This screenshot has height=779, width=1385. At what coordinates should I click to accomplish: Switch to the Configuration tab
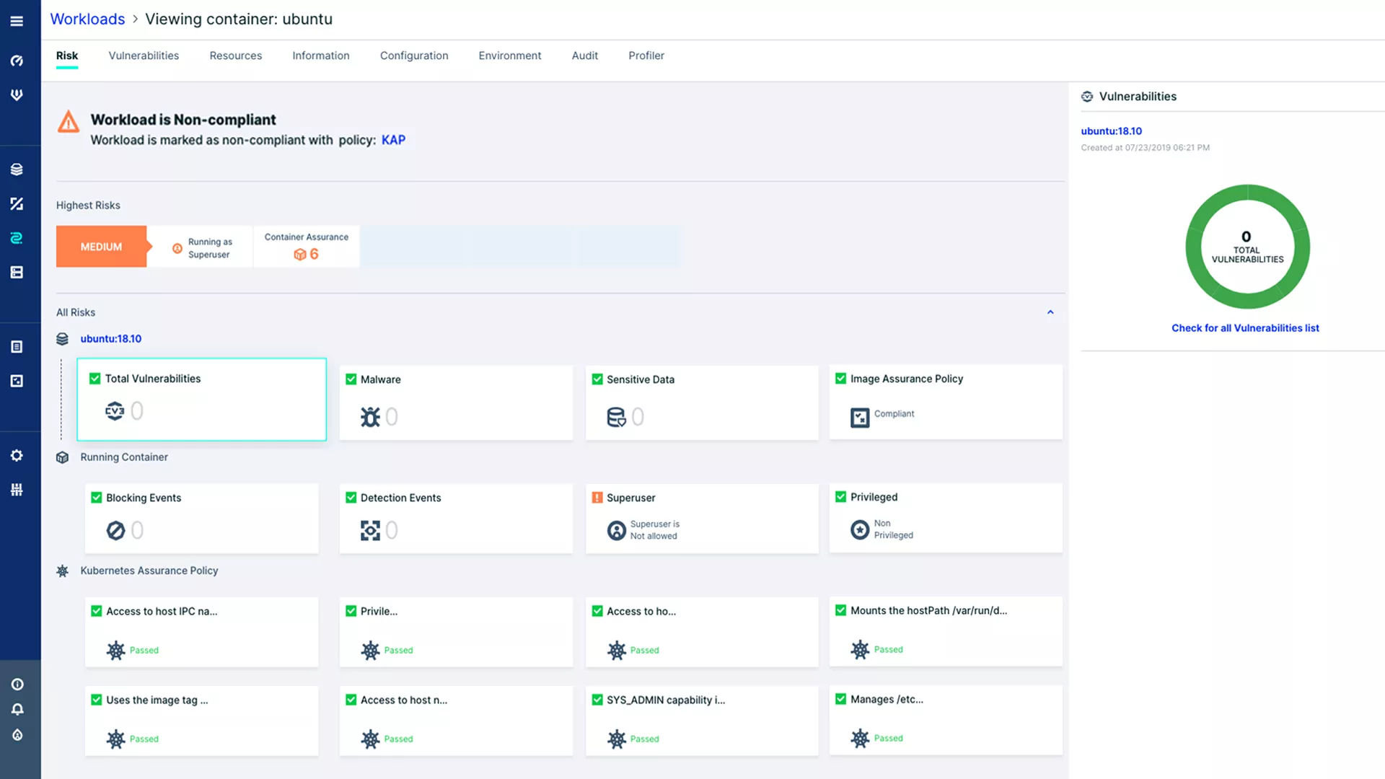(x=414, y=55)
